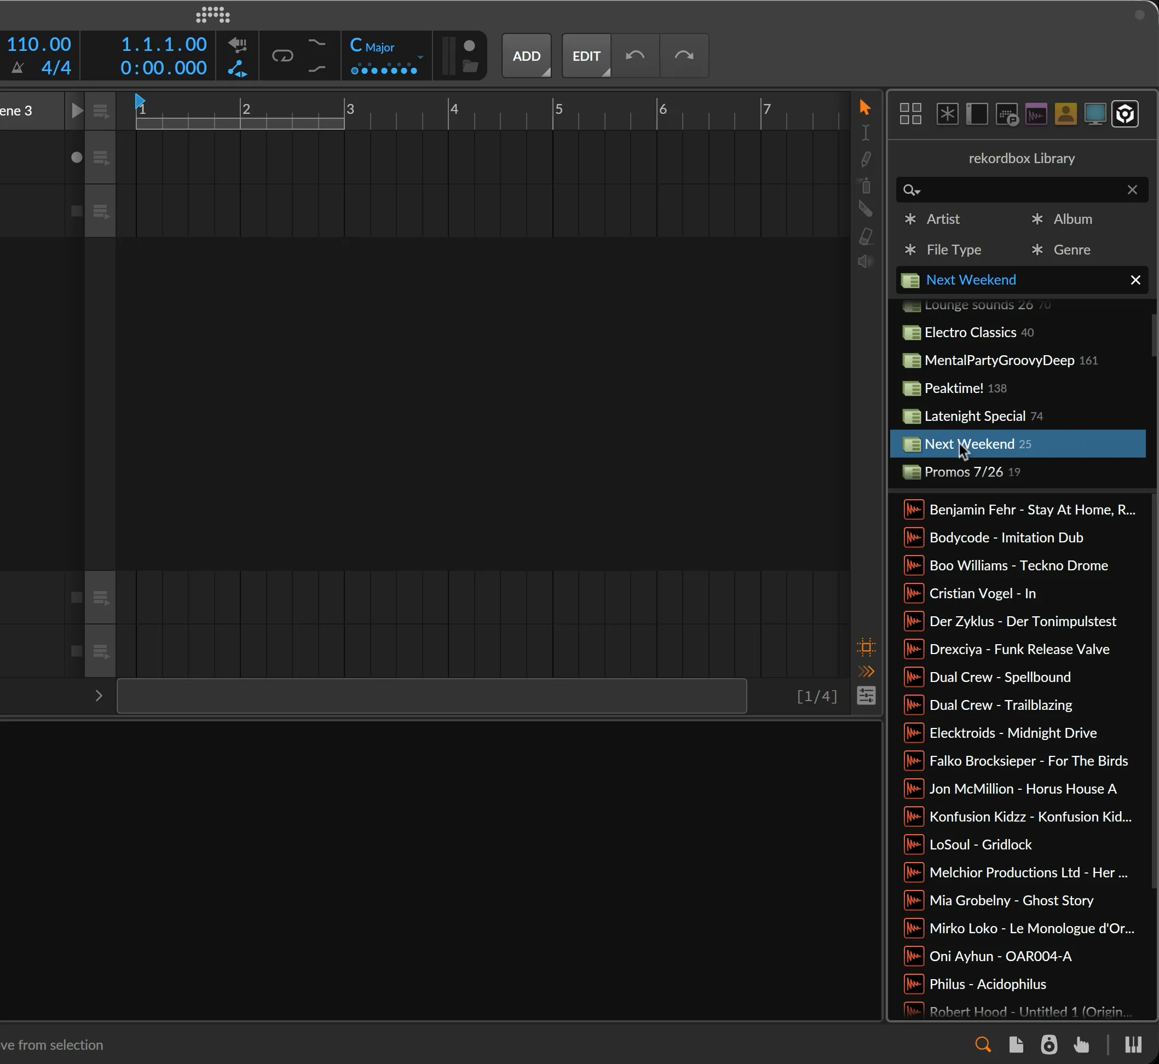The width and height of the screenshot is (1159, 1064).
Task: Open the track mixer settings icon
Action: tap(866, 696)
